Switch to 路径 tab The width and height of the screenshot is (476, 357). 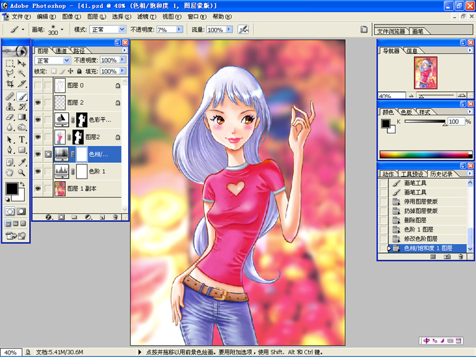(x=79, y=51)
